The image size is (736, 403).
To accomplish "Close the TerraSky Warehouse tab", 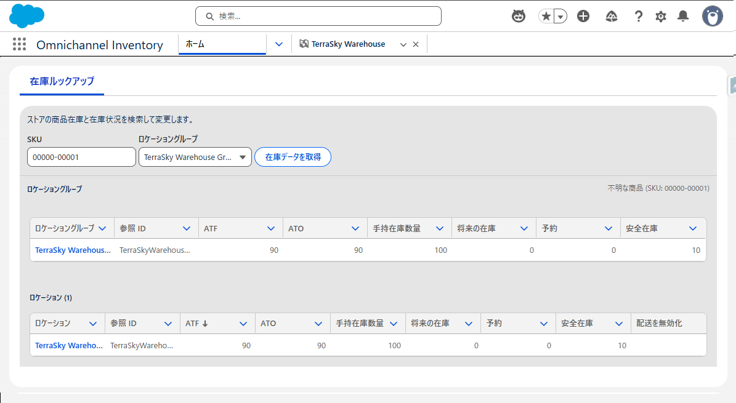I will point(416,44).
